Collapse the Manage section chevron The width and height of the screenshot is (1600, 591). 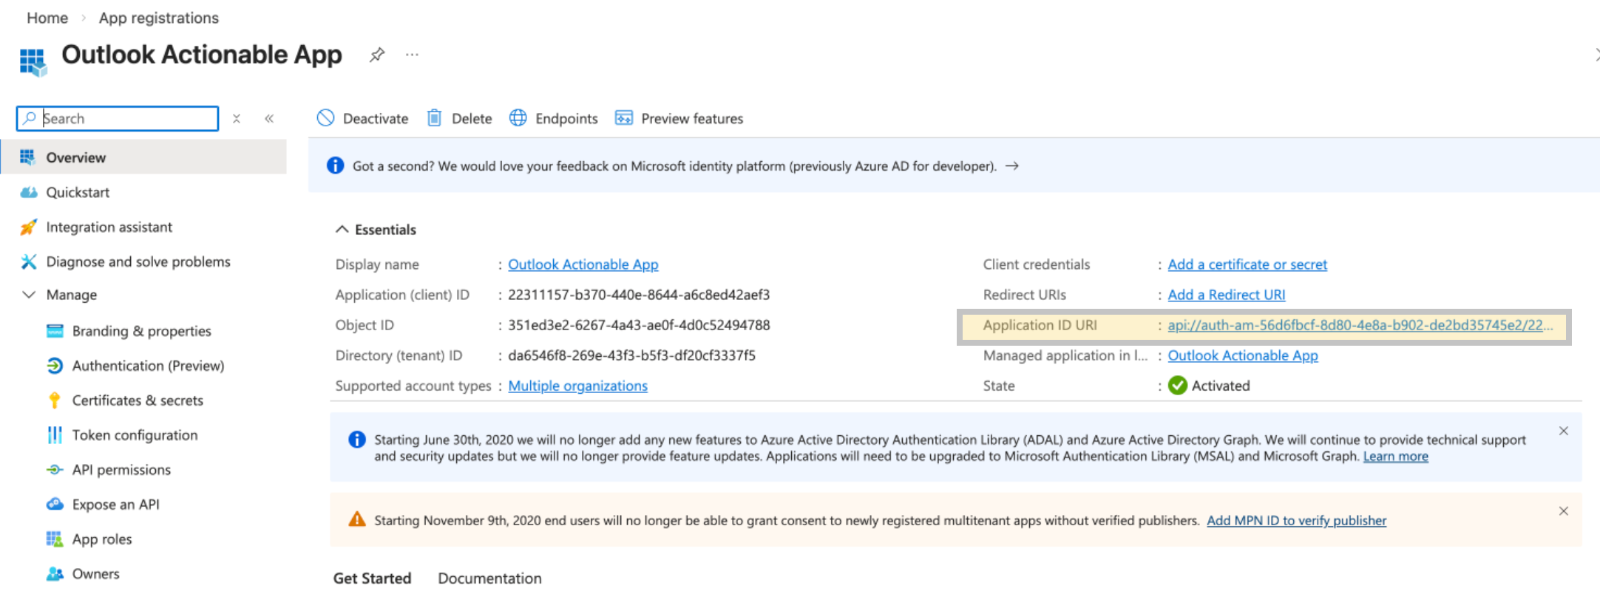[x=29, y=295]
